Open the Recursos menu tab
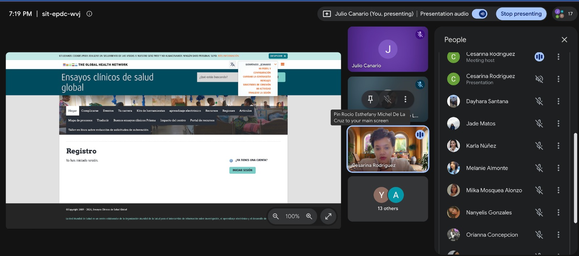579x256 pixels. tap(212, 111)
